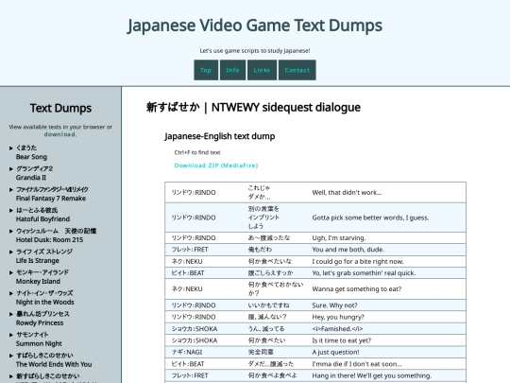Expand the Hatoful Boyfriend entry arrow
This screenshot has width=510, height=383.
(x=11, y=210)
